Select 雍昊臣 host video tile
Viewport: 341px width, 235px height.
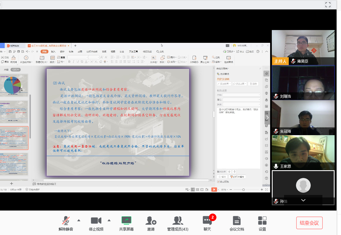[x=303, y=48]
